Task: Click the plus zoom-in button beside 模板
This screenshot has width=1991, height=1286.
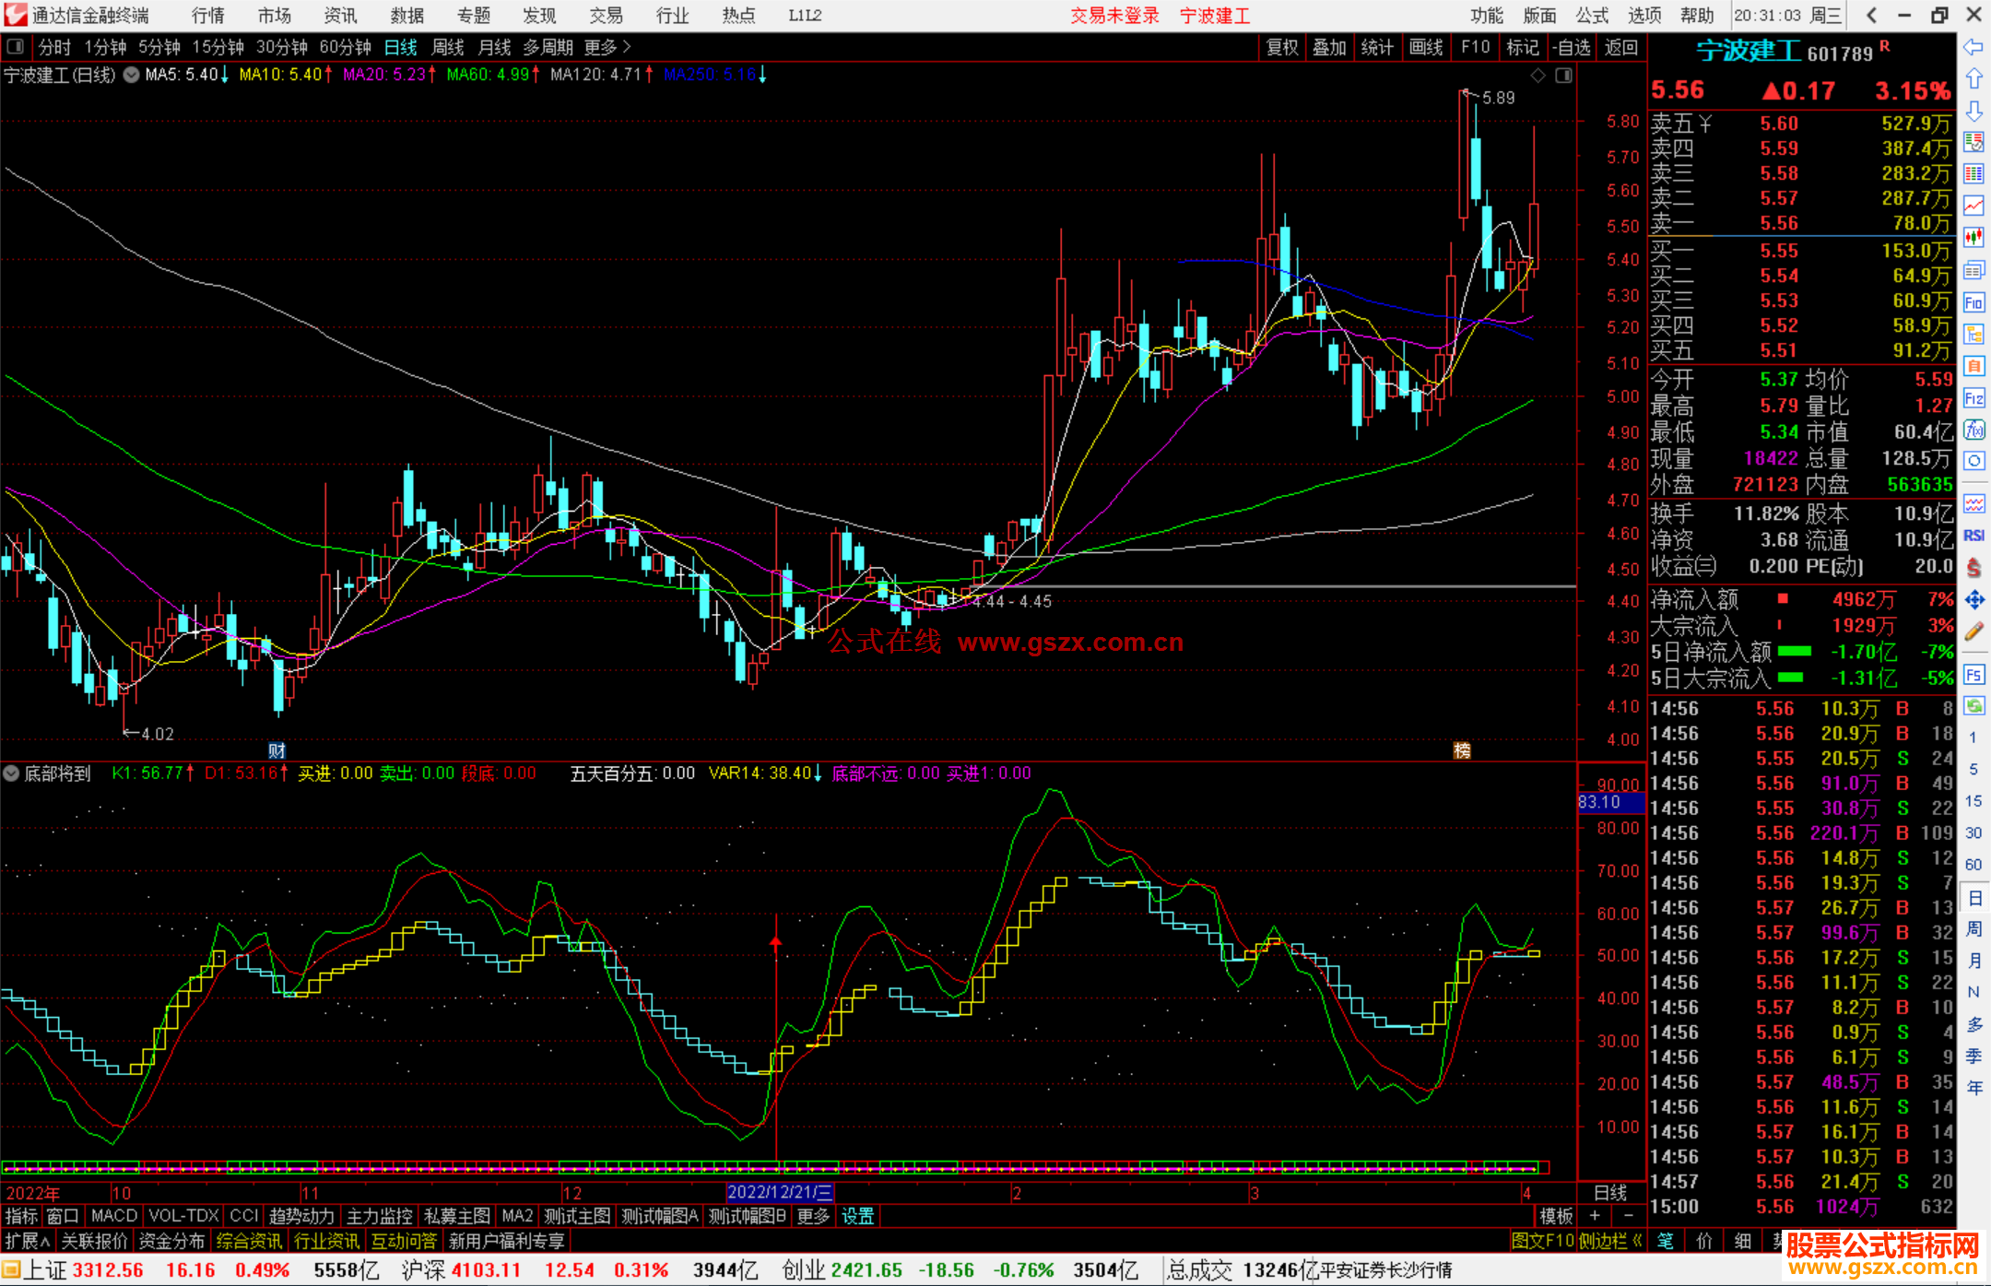Action: pyautogui.click(x=1595, y=1216)
